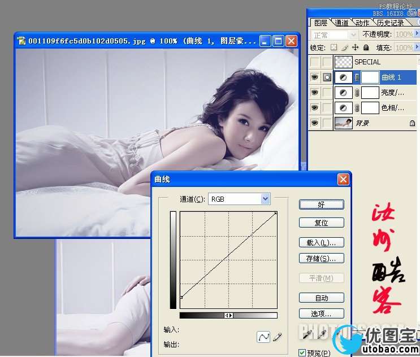Click the 色相 adjustment layer icon
Viewport: 420px width, 357px height.
point(343,108)
